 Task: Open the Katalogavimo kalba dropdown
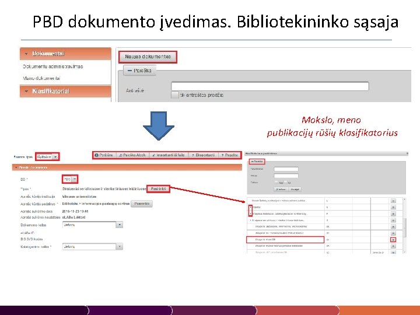[93, 247]
